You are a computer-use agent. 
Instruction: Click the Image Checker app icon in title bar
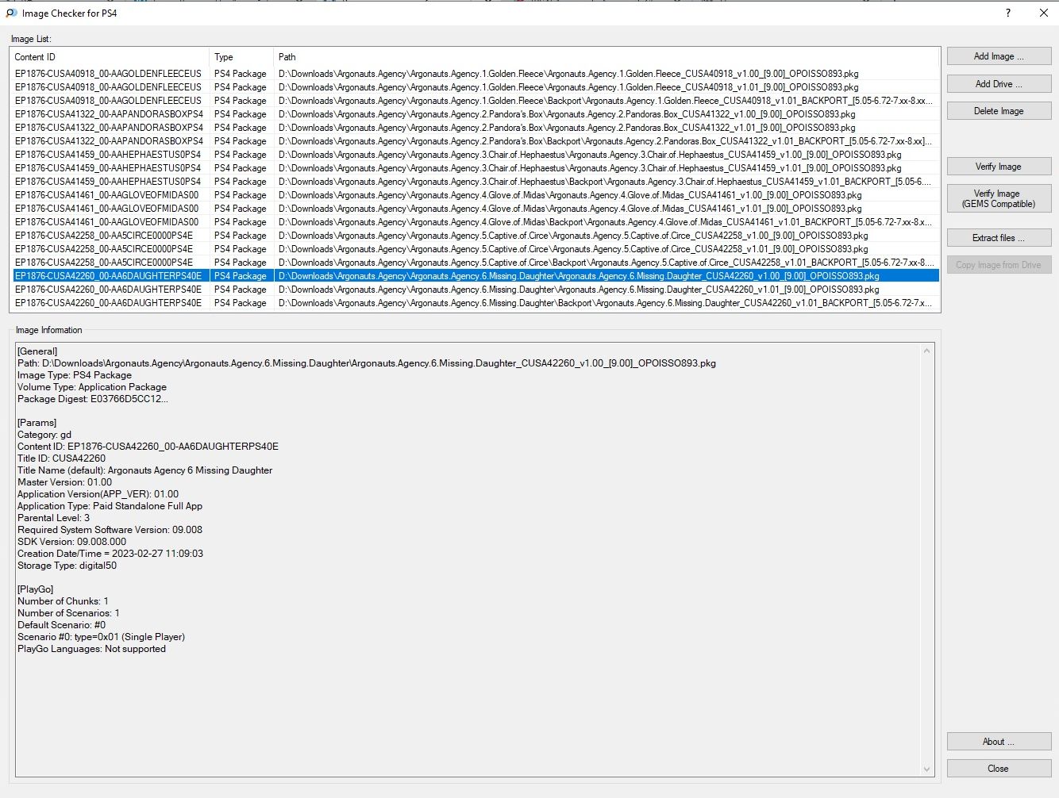pos(11,13)
